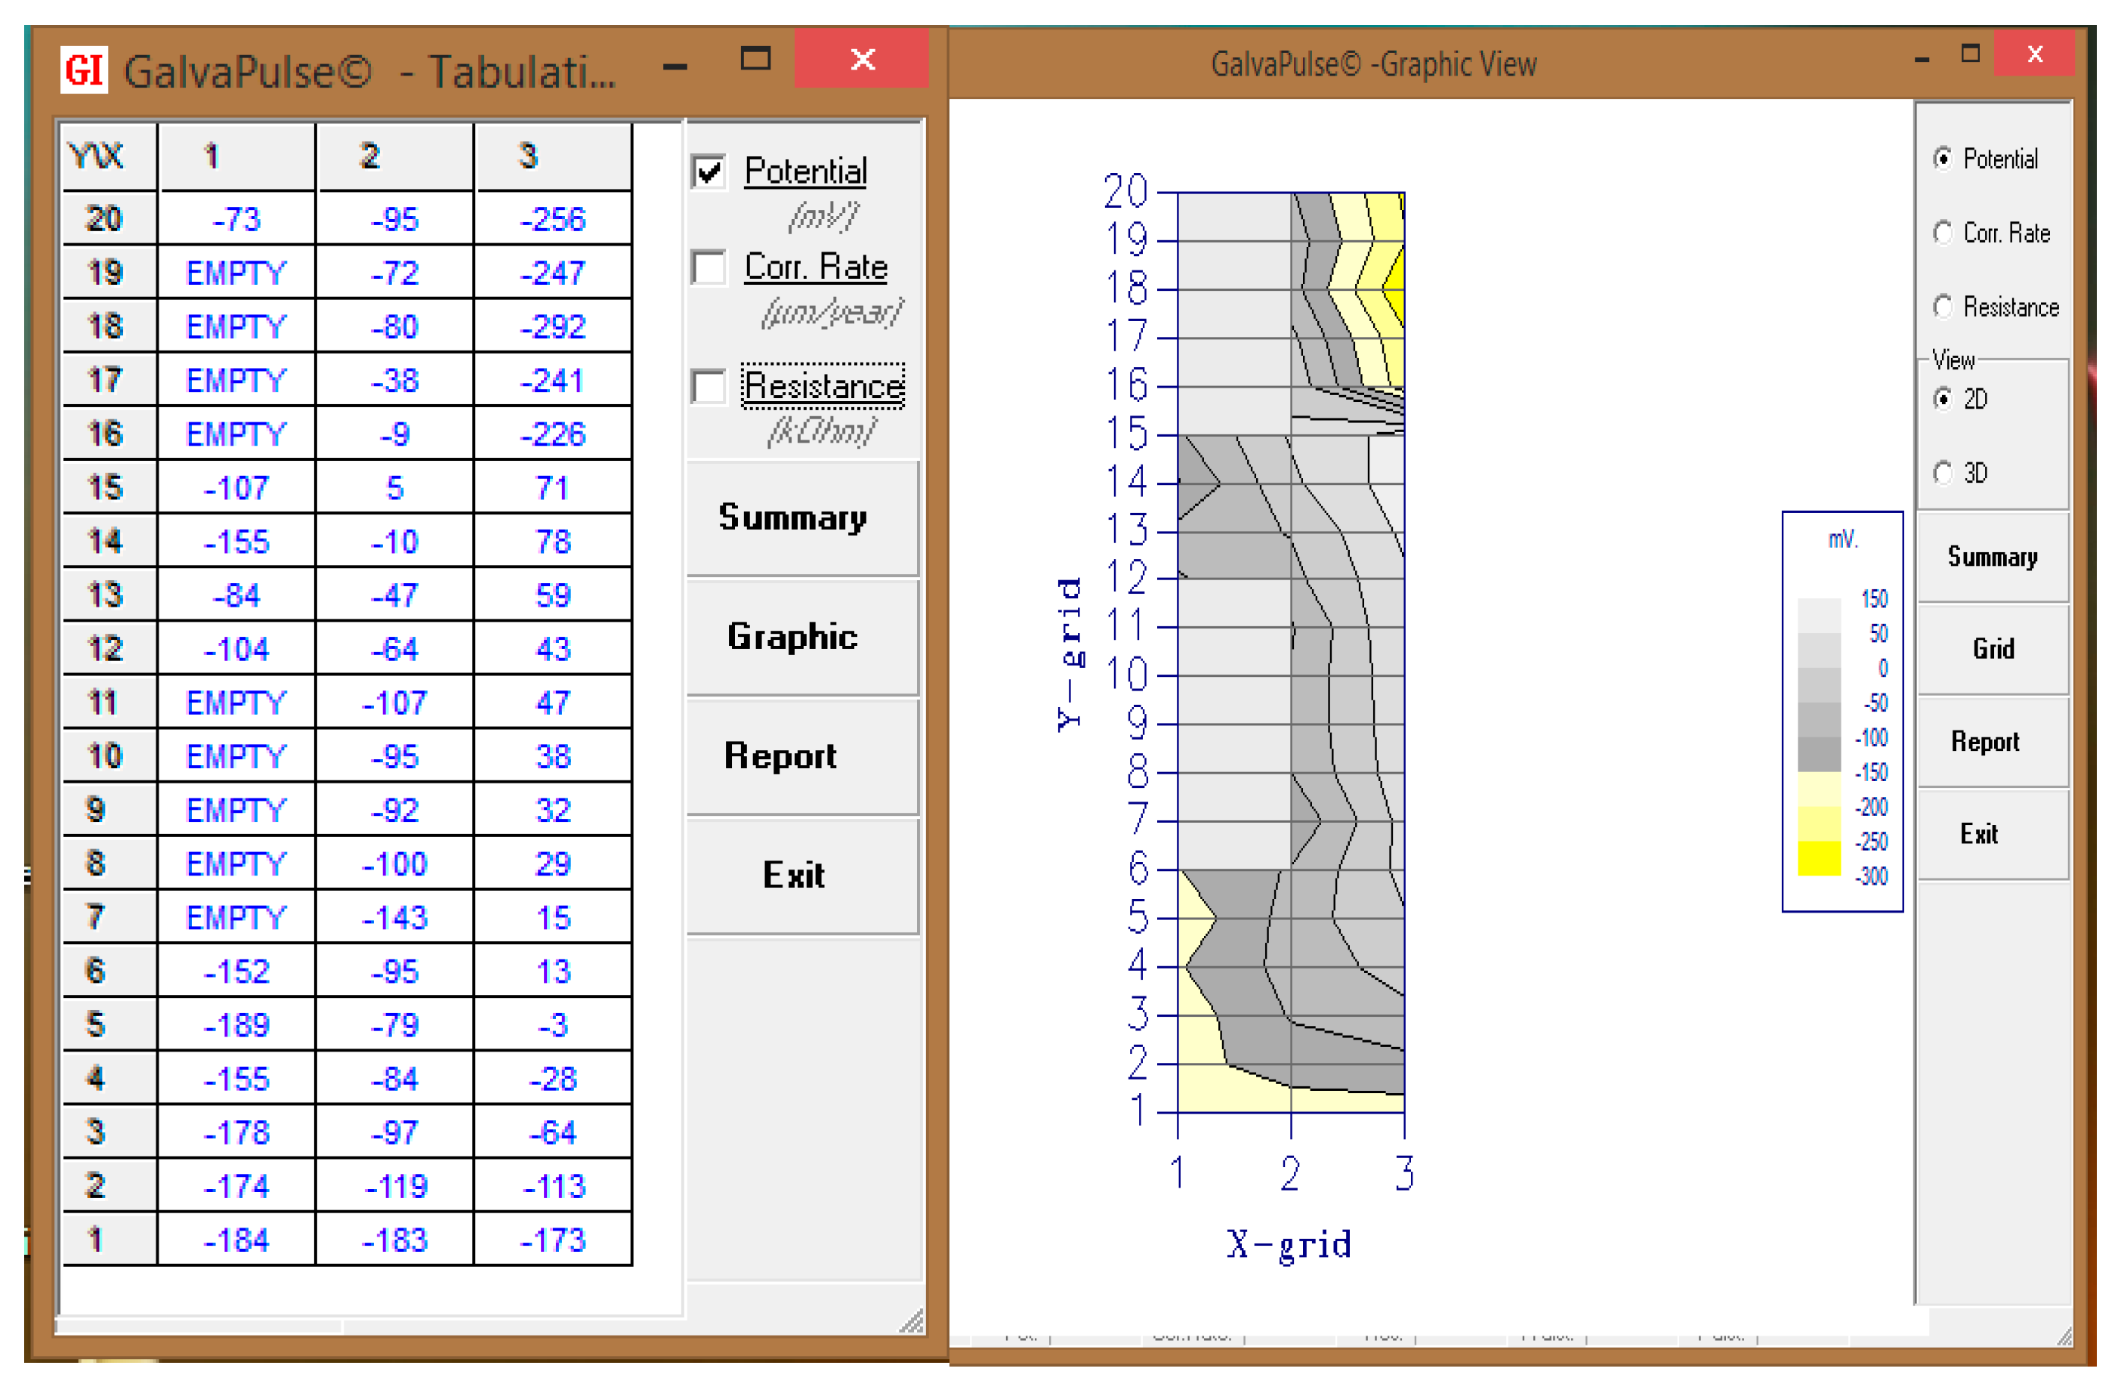Select Corr. Rate radio button in Graphic View
Image resolution: width=2121 pixels, height=1390 pixels.
pos(1943,233)
